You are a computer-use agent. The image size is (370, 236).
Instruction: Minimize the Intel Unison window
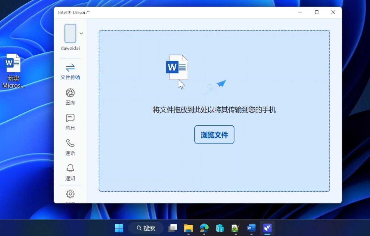(x=300, y=12)
